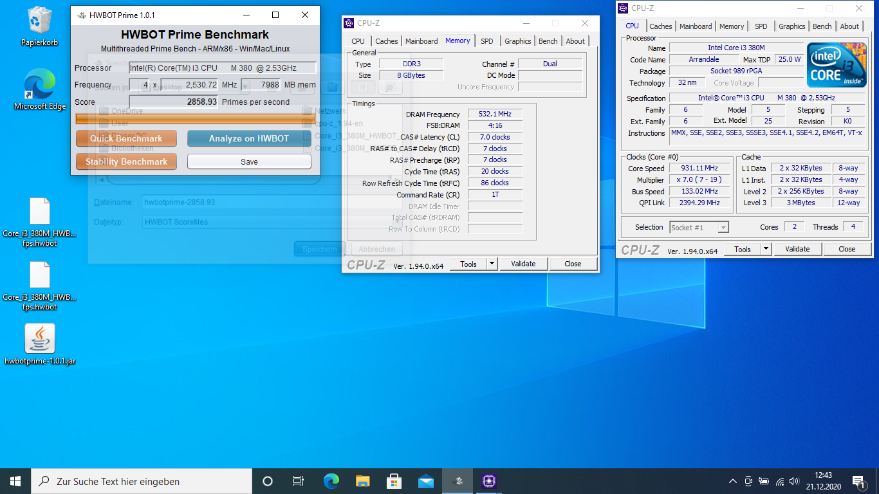Open CPU tab in CPU-Z Memory window
The image size is (879, 494).
[x=358, y=41]
